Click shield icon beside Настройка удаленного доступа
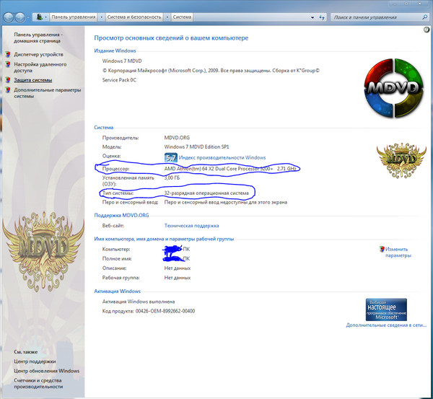Image resolution: width=433 pixels, height=399 pixels. click(x=8, y=64)
